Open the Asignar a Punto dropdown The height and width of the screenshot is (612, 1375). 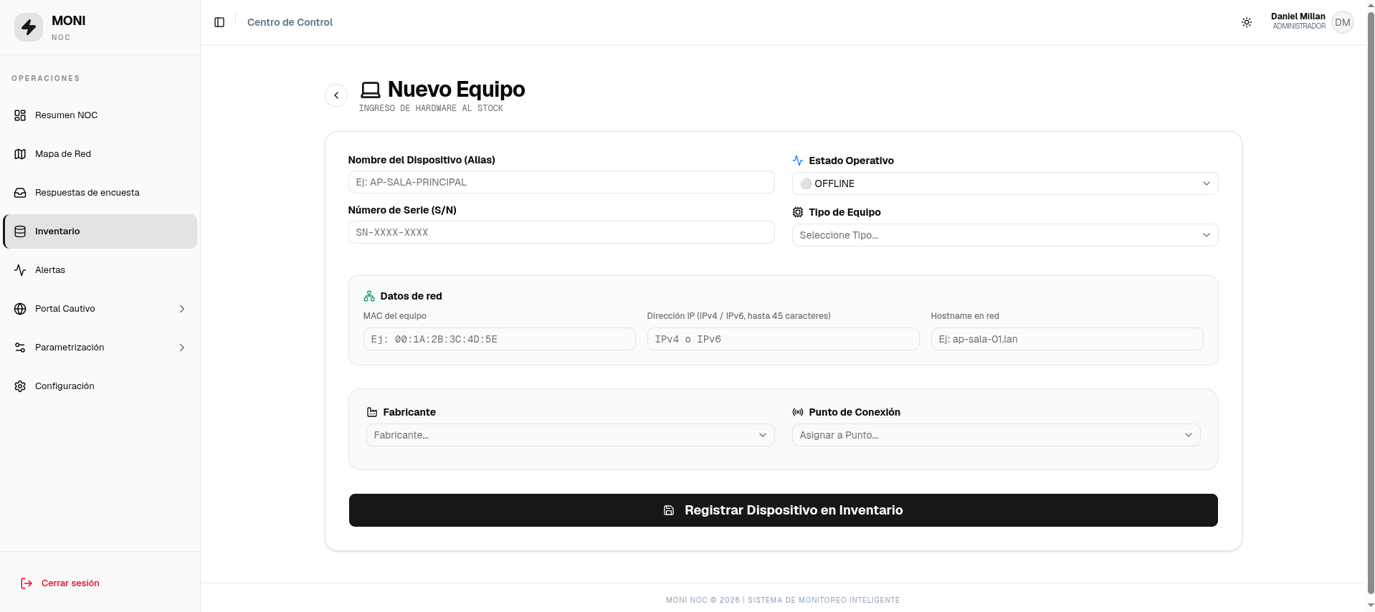pyautogui.click(x=996, y=435)
